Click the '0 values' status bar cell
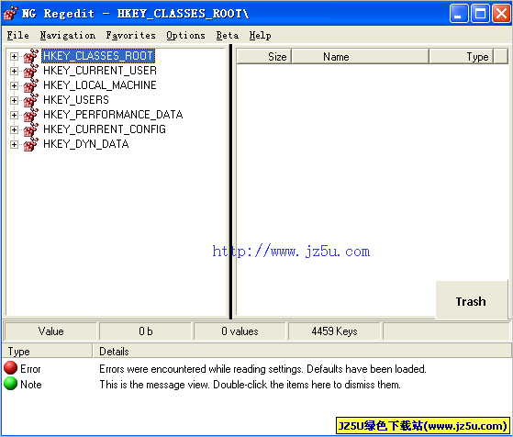513x437 pixels. 240,331
